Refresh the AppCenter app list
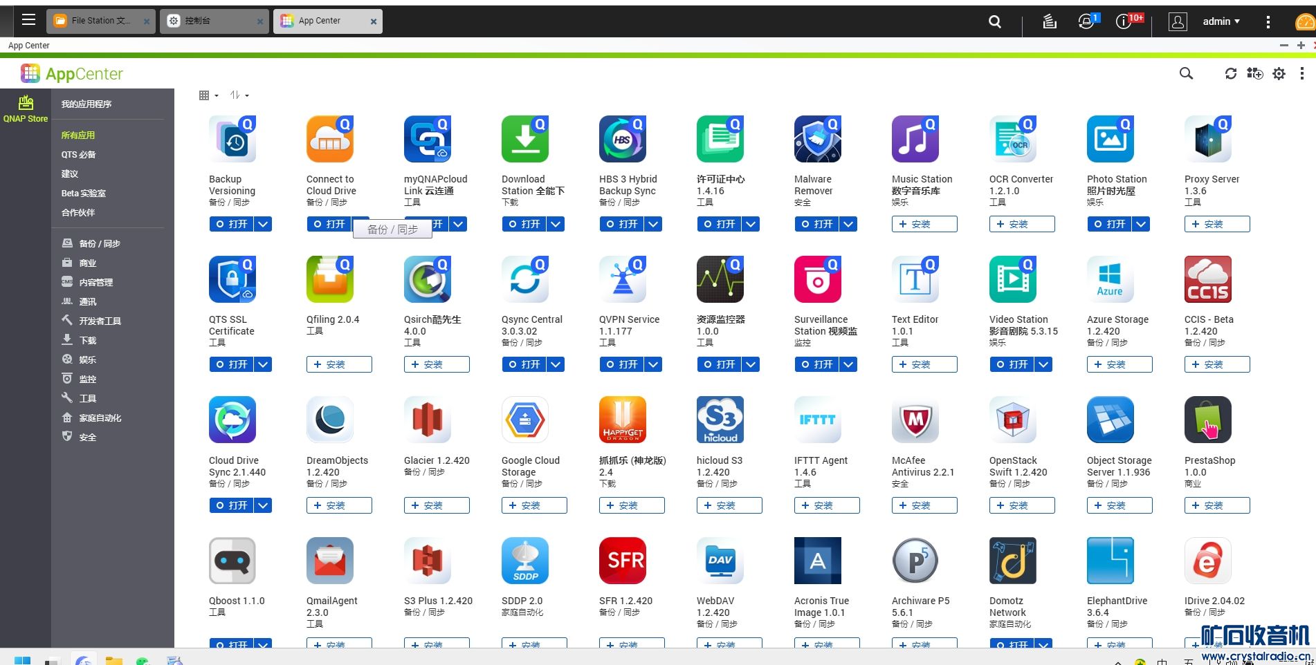 point(1230,73)
